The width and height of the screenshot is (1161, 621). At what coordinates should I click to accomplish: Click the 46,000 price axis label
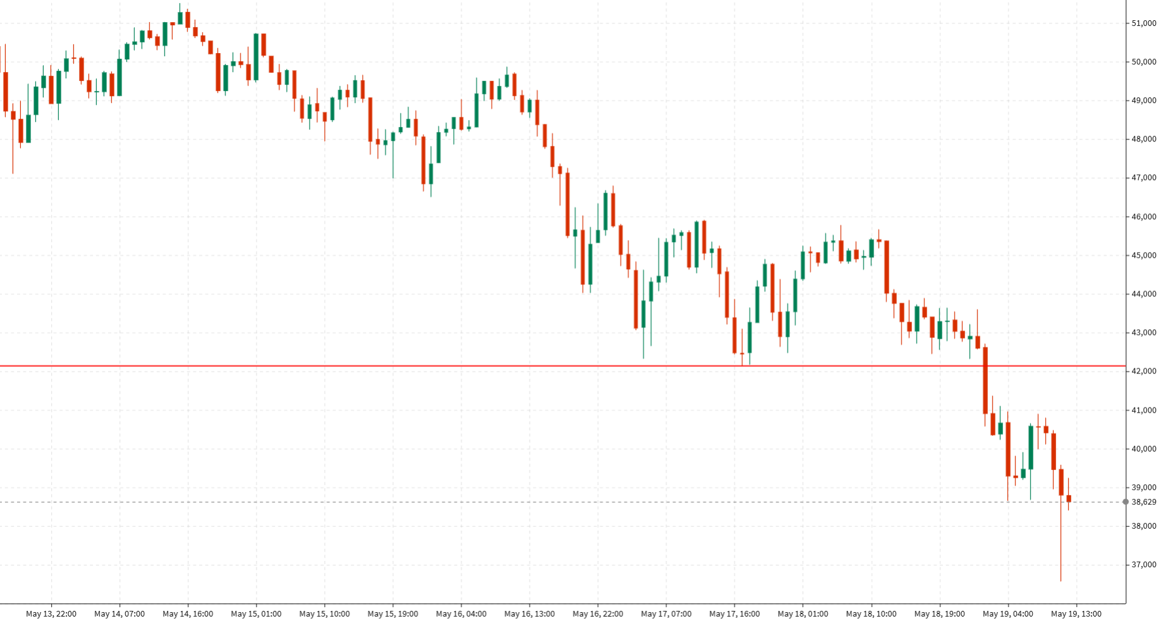1144,217
